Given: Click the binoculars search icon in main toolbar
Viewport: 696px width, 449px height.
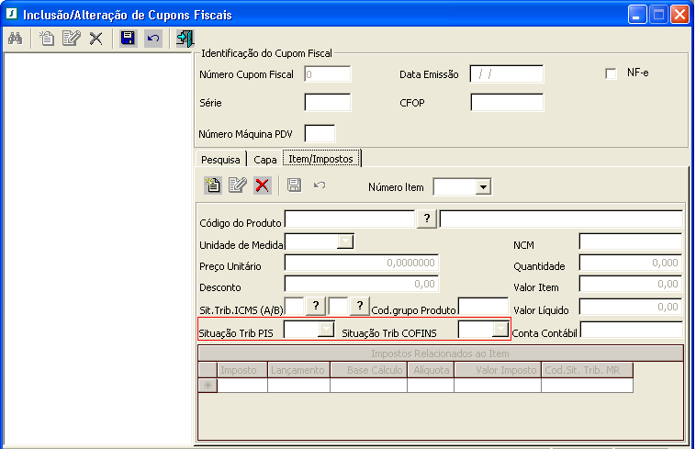Looking at the screenshot, I should pyautogui.click(x=16, y=39).
